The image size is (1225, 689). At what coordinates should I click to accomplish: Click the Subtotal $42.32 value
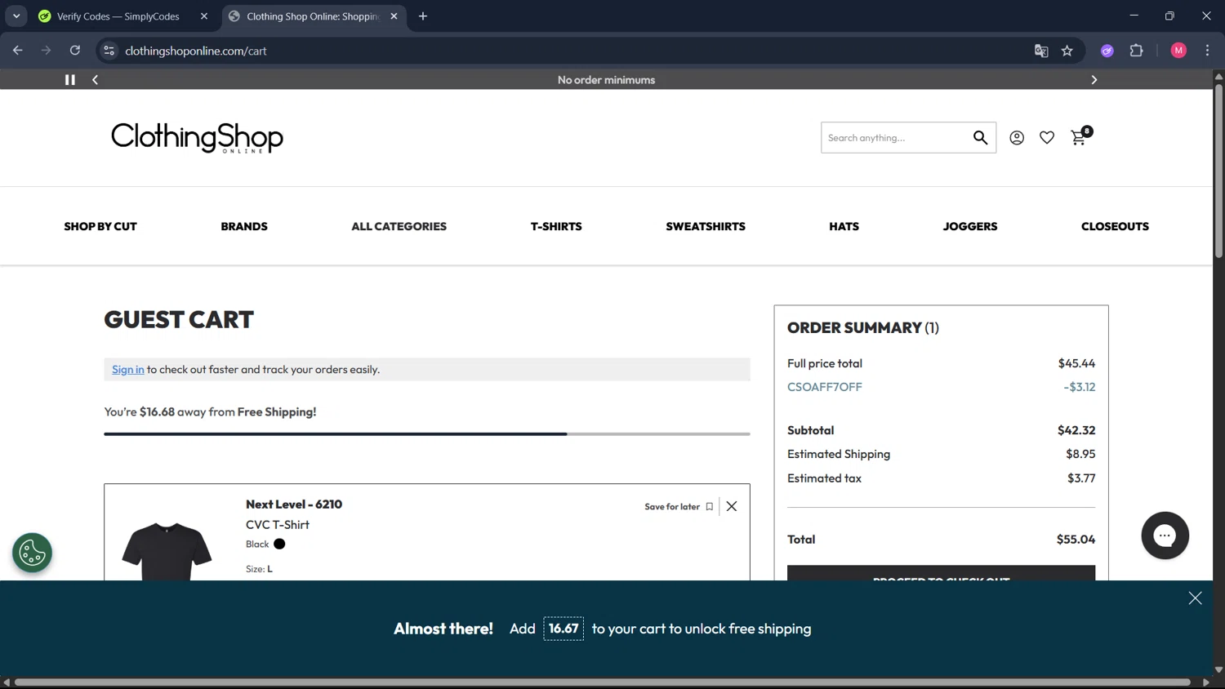coord(1076,430)
